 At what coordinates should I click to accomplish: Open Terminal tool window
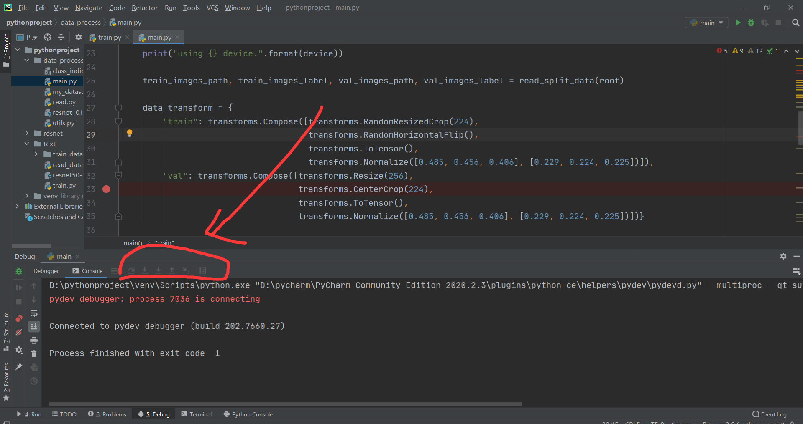(197, 414)
